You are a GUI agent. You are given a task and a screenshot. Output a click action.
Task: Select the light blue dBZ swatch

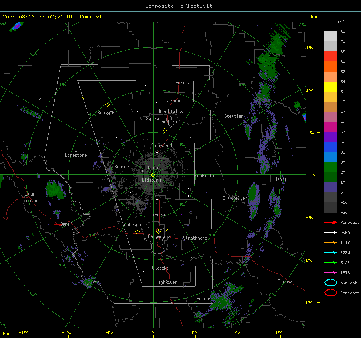(331, 157)
